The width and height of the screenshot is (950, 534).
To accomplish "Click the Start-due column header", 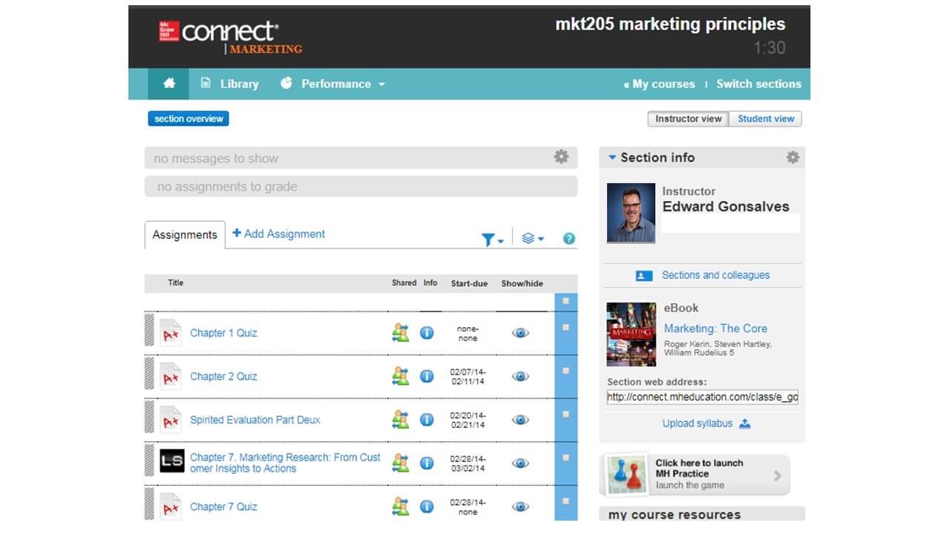I will point(469,283).
